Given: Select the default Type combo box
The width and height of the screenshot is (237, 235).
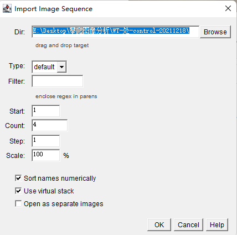Looking at the screenshot, I should tap(49, 67).
